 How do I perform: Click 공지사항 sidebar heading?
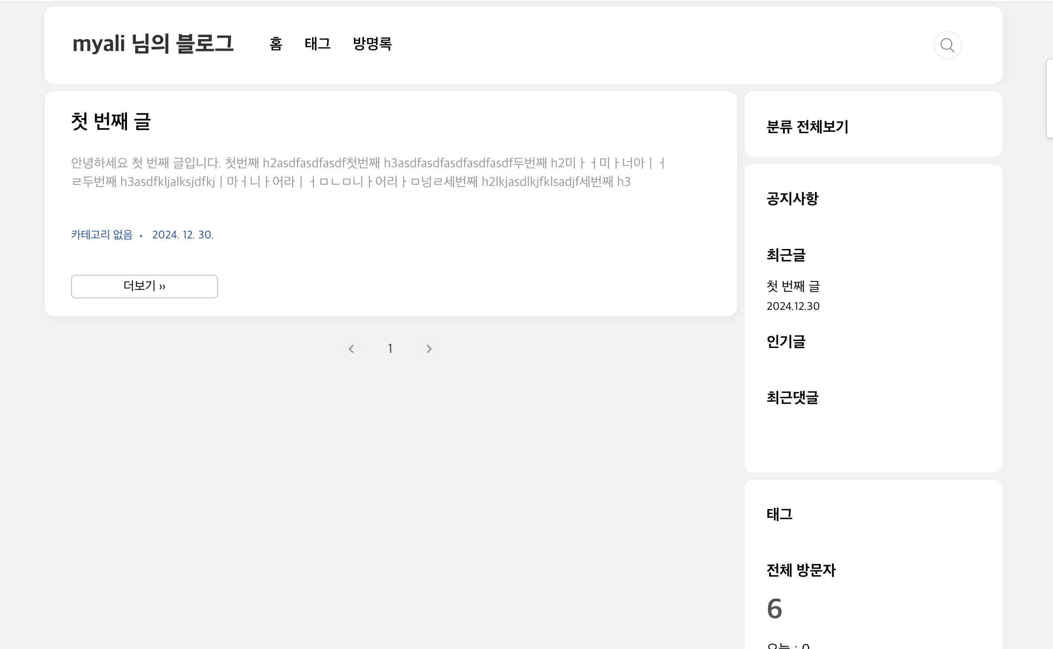tap(792, 198)
